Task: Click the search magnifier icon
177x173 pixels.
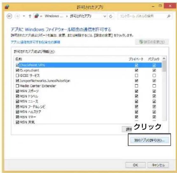Action: [x=169, y=16]
